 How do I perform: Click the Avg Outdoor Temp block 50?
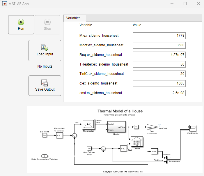89,148
